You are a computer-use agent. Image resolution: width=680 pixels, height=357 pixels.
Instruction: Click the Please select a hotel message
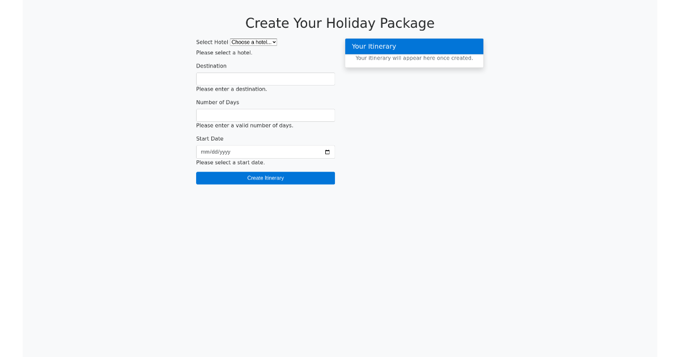point(224,52)
